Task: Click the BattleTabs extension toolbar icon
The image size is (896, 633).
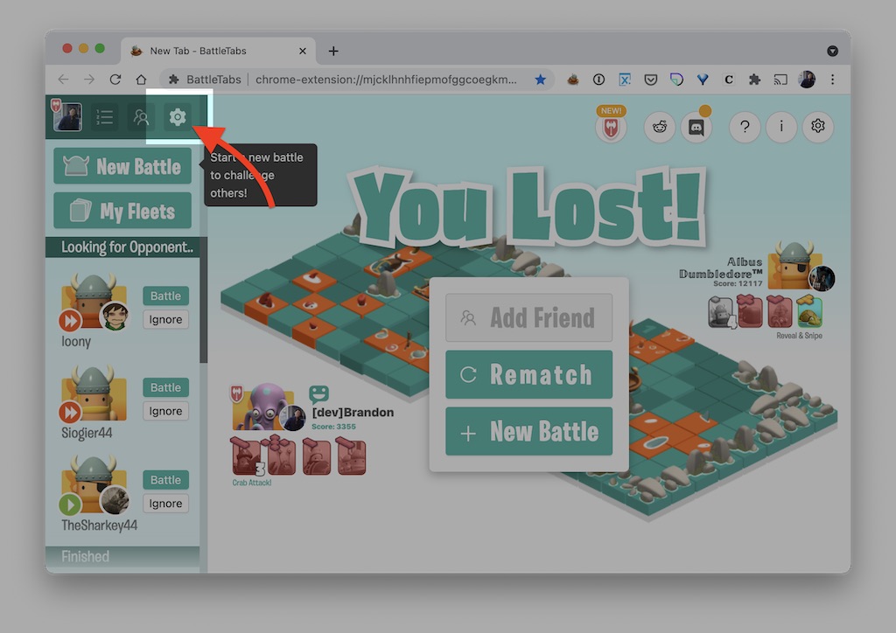Action: click(572, 80)
